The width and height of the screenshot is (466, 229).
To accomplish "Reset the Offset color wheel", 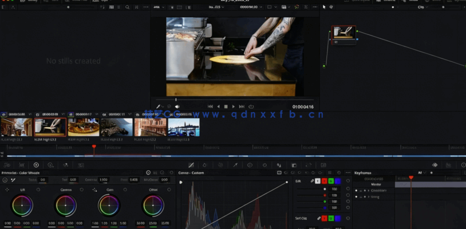I will (x=169, y=189).
